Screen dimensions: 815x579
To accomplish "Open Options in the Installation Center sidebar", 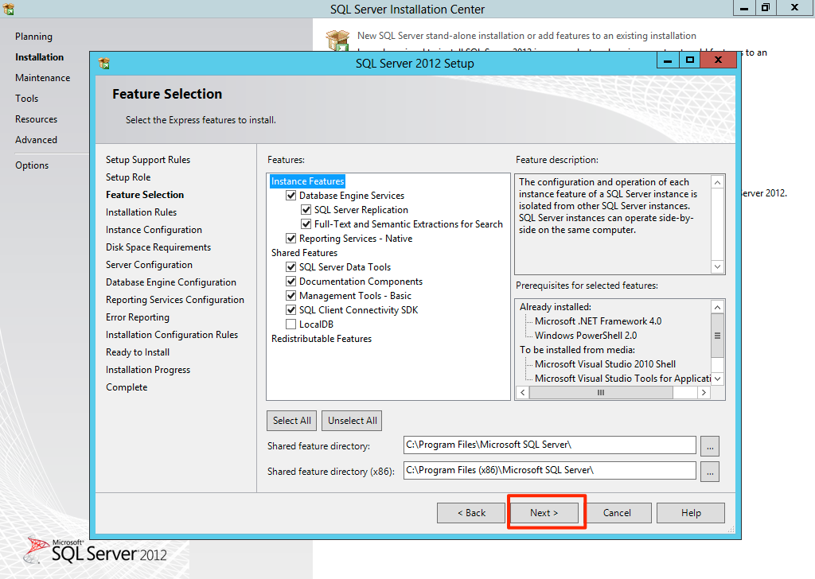I will (x=32, y=165).
